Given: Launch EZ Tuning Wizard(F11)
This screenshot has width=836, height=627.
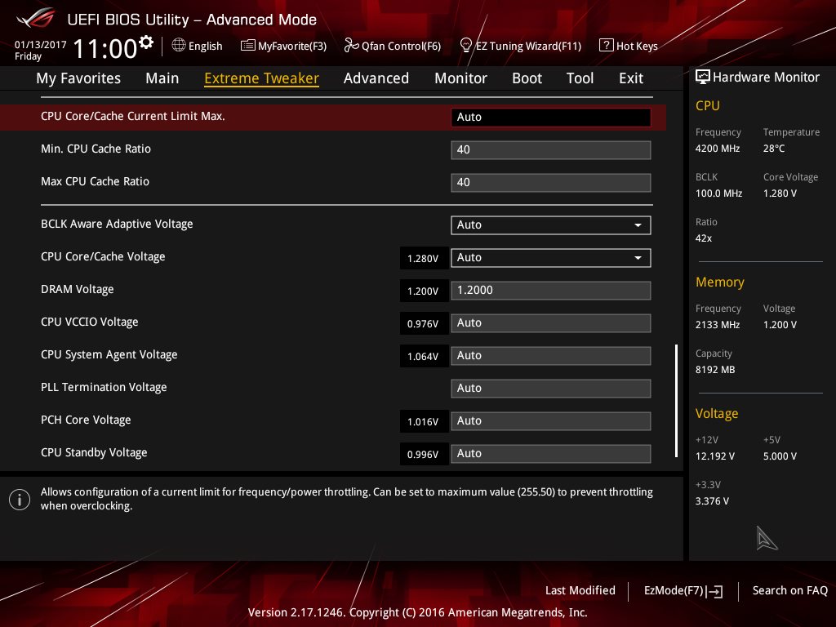Looking at the screenshot, I should (x=520, y=46).
